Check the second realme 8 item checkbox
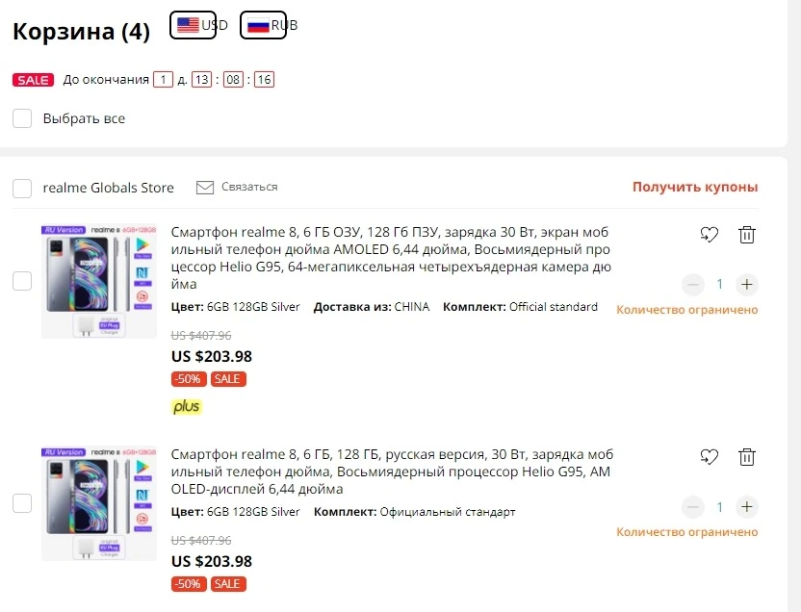The image size is (801, 612). [22, 503]
